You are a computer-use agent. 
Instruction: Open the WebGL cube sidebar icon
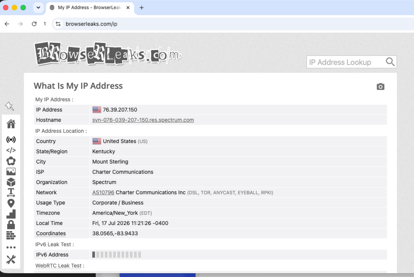[11, 182]
